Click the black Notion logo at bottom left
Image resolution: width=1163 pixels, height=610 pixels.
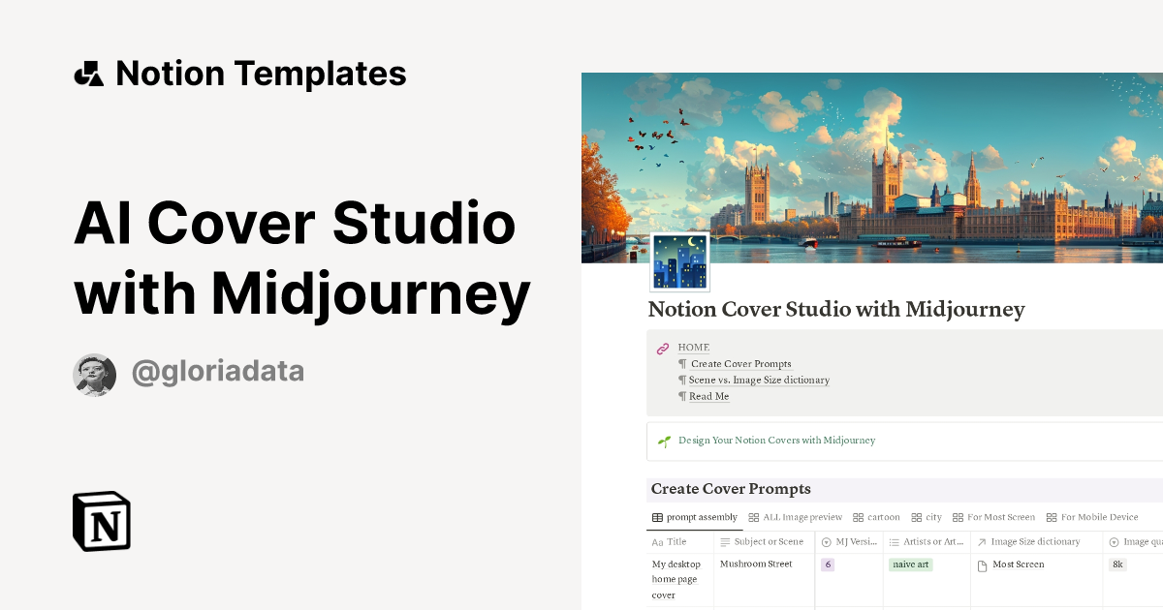(x=101, y=521)
